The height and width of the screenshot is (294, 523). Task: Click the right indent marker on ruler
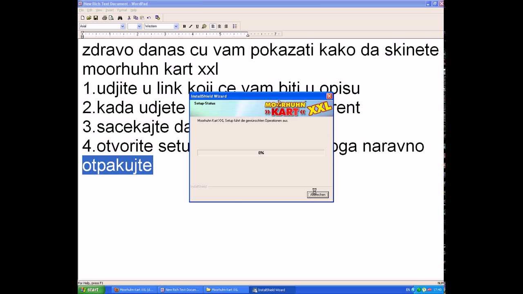coord(248,35)
